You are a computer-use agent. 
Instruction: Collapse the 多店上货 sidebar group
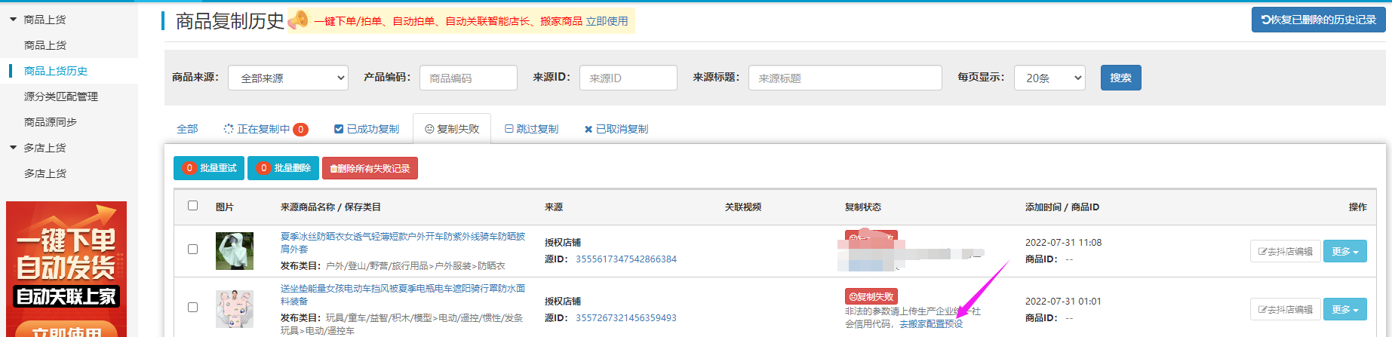click(x=14, y=148)
